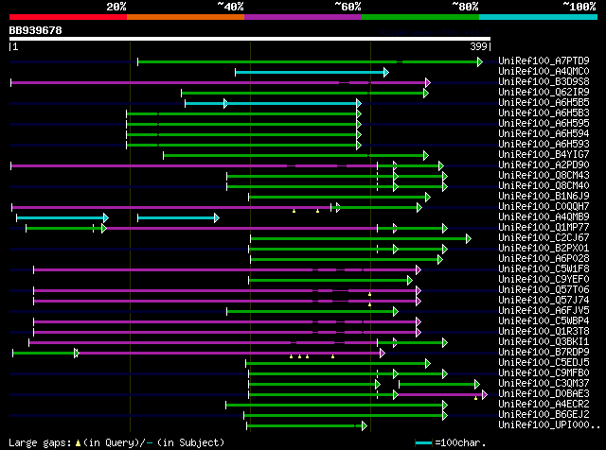Click the red 20% identity legend bar
Image resolution: width=606 pixels, height=450 pixels.
click(68, 17)
